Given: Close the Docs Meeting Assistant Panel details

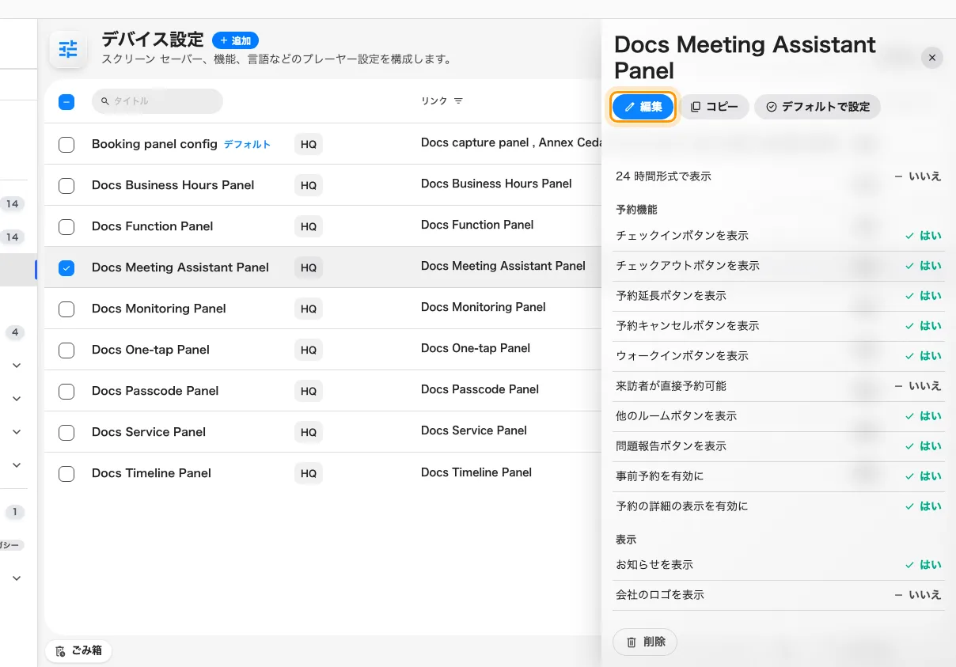Looking at the screenshot, I should [x=932, y=58].
